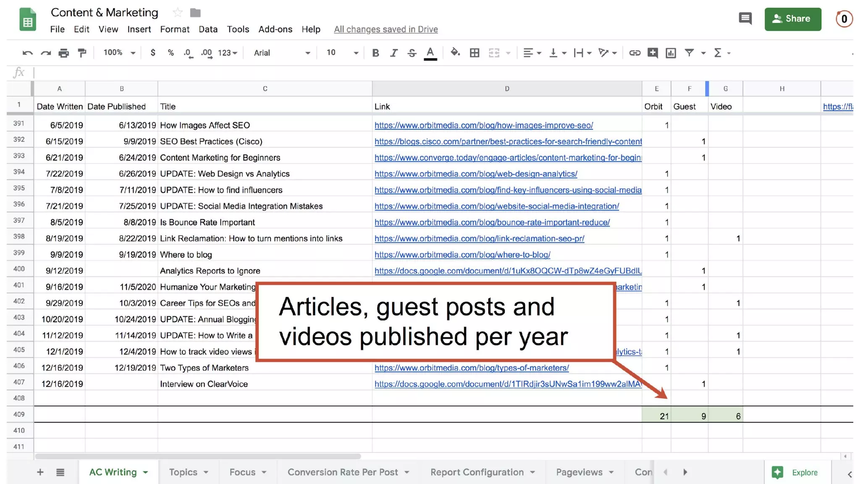Toggle italic formatting
Image resolution: width=860 pixels, height=484 pixels.
(x=393, y=53)
